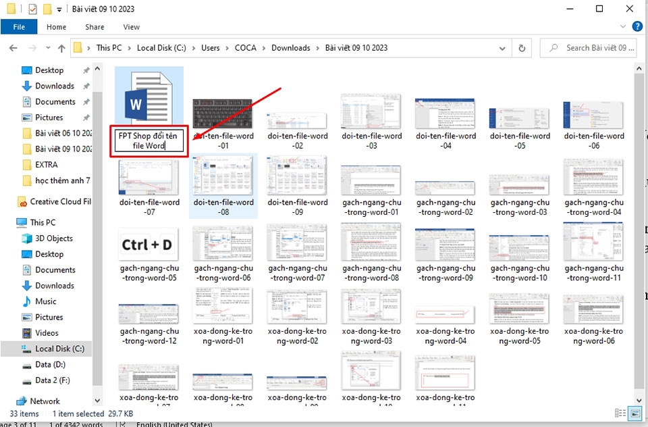The width and height of the screenshot is (648, 427).
Task: Open the File menu
Action: (x=19, y=26)
